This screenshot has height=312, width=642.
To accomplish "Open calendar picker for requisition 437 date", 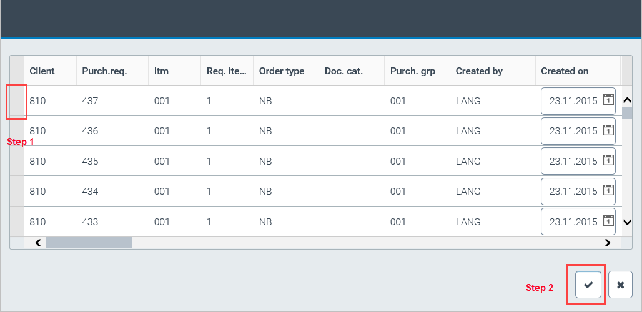I will pyautogui.click(x=608, y=100).
